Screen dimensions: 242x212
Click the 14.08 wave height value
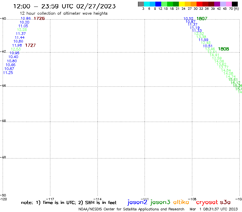pyautogui.click(x=228, y=73)
